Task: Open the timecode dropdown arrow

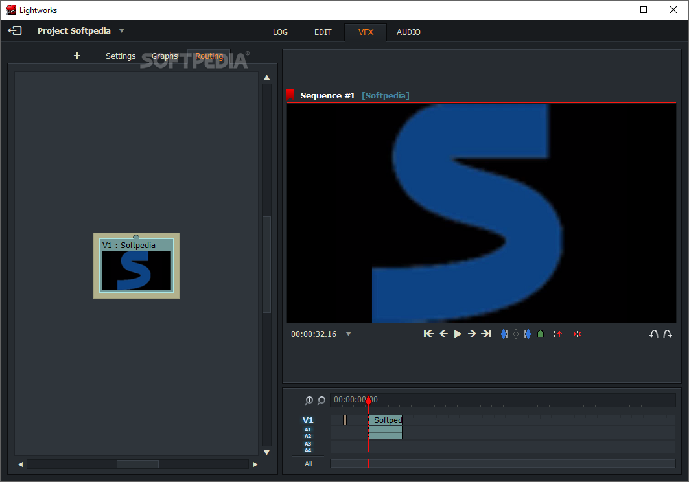Action: (x=349, y=334)
